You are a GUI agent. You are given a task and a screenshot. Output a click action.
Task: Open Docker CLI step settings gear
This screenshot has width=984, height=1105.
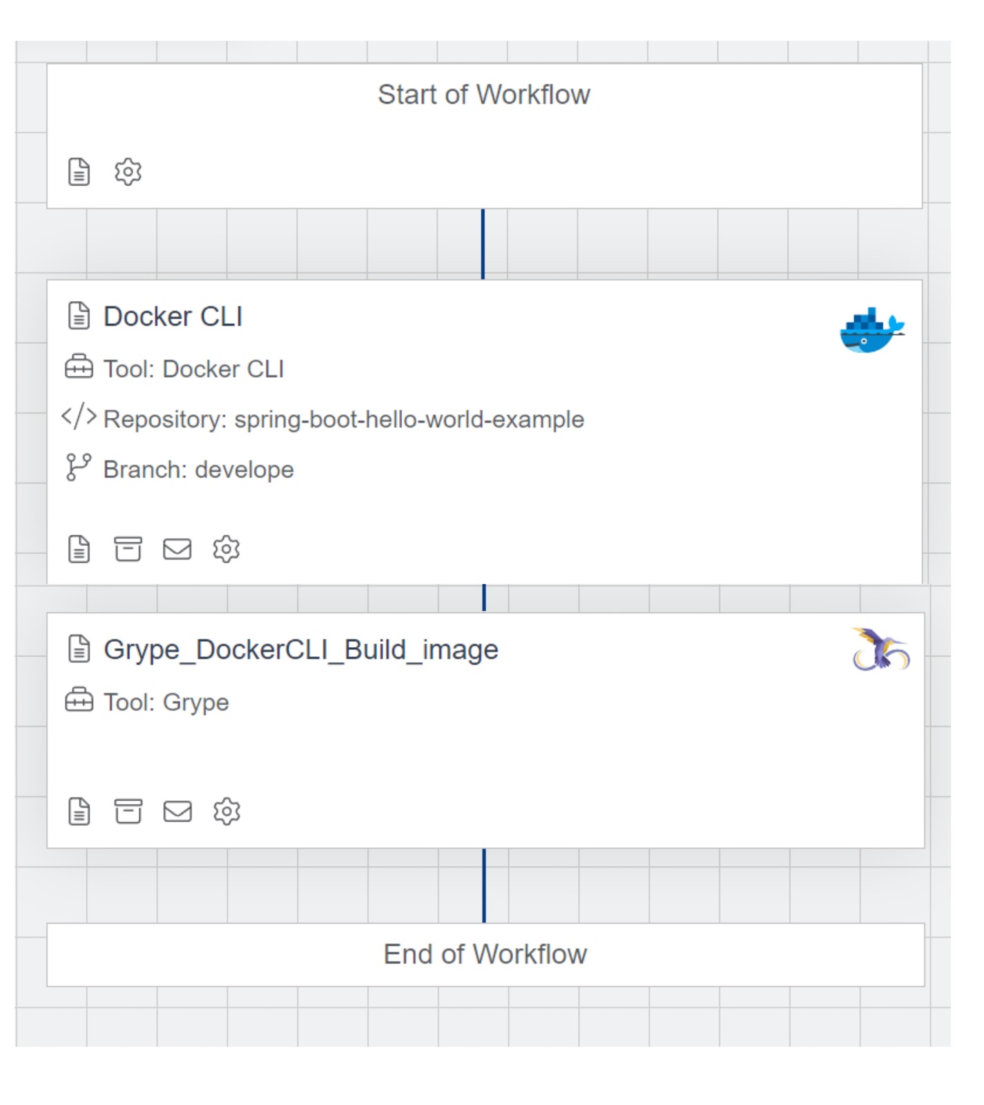point(226,549)
